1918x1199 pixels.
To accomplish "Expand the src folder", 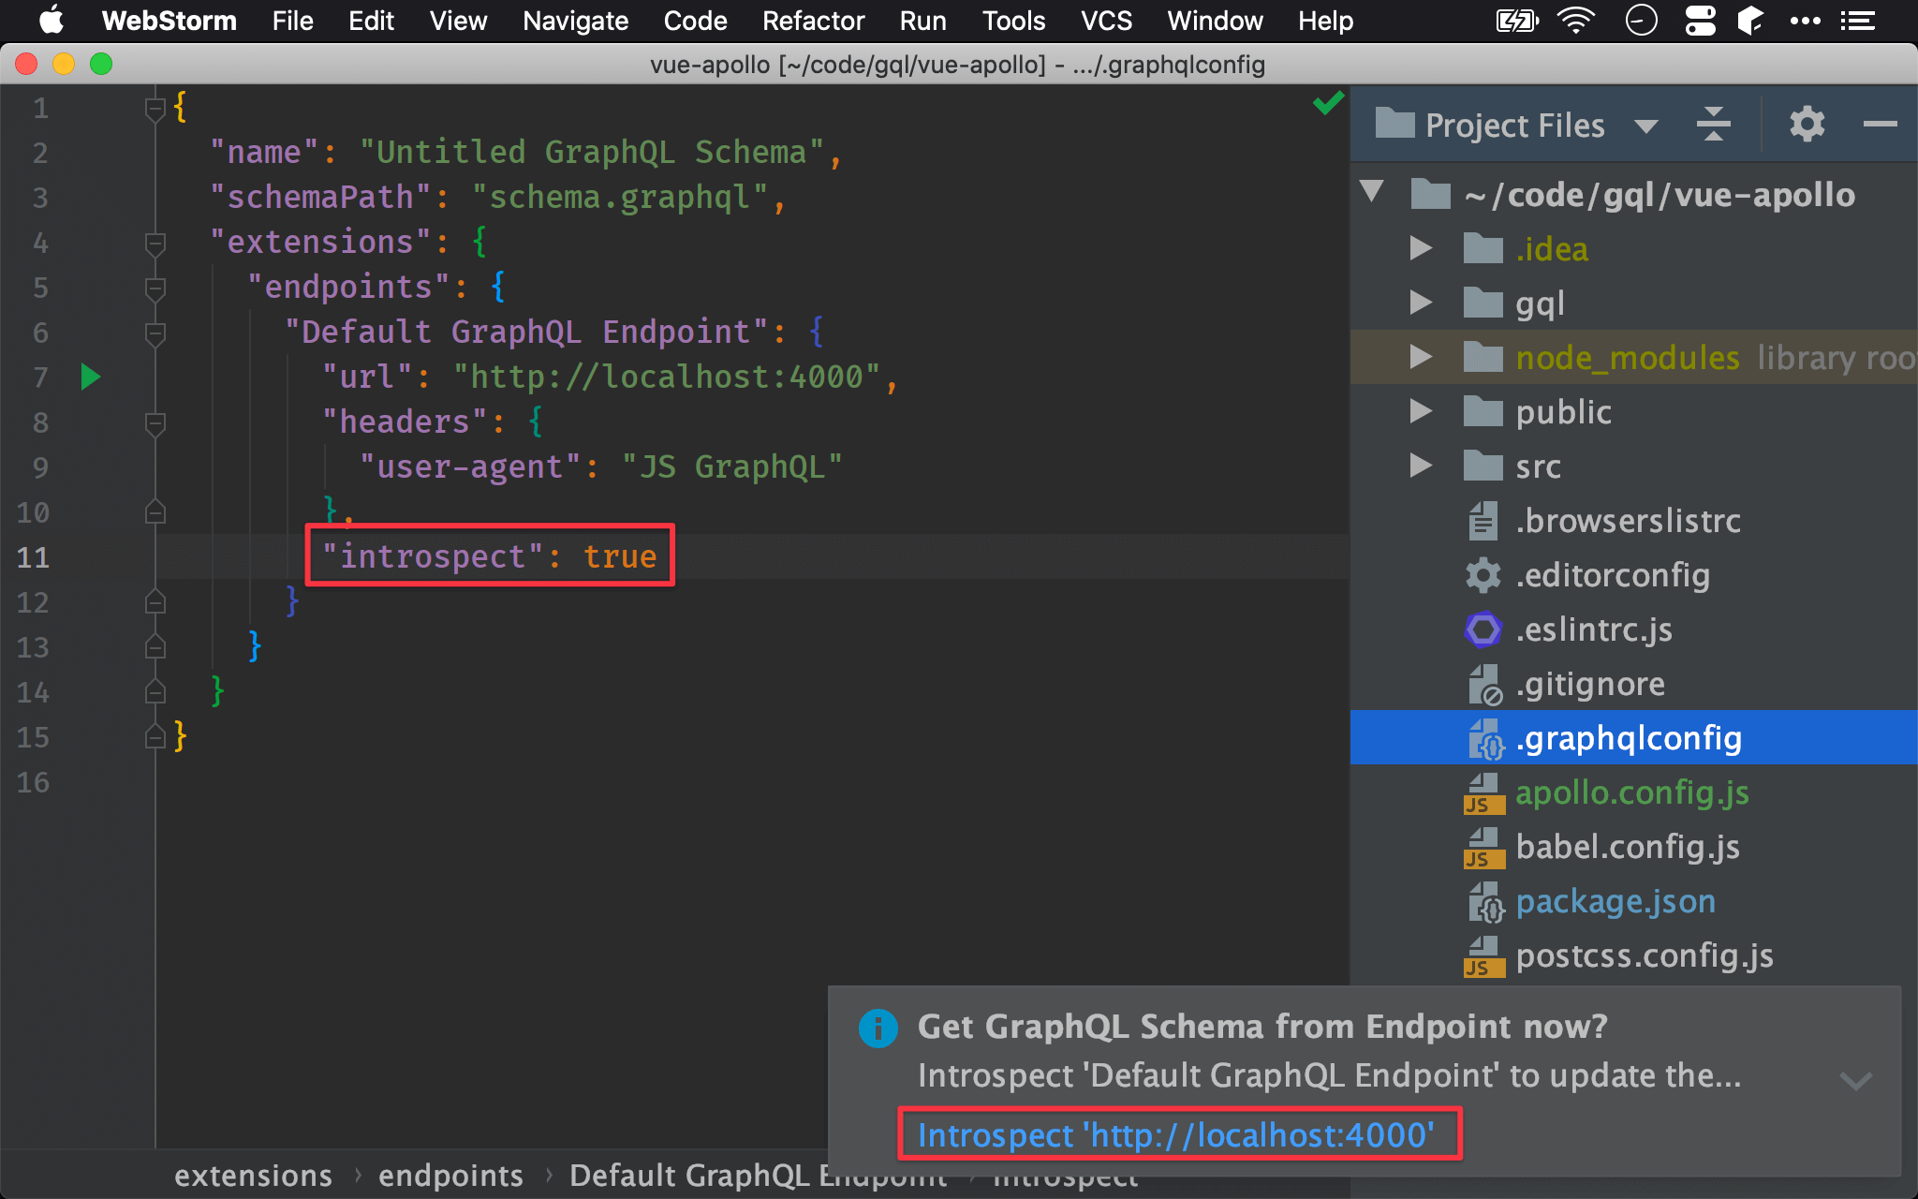I will coord(1421,466).
